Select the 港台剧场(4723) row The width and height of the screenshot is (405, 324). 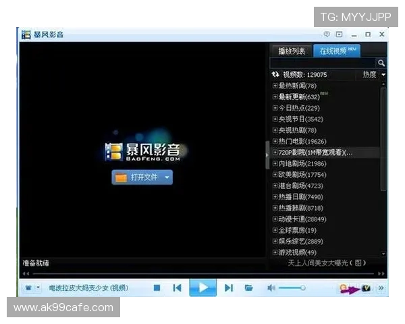[x=325, y=186]
